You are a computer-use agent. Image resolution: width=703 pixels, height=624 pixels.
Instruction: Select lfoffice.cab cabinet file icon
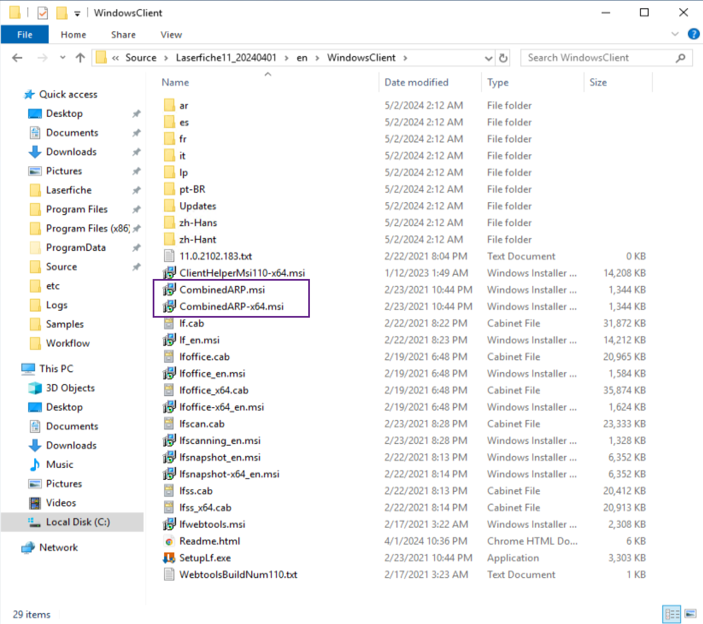[x=169, y=356]
